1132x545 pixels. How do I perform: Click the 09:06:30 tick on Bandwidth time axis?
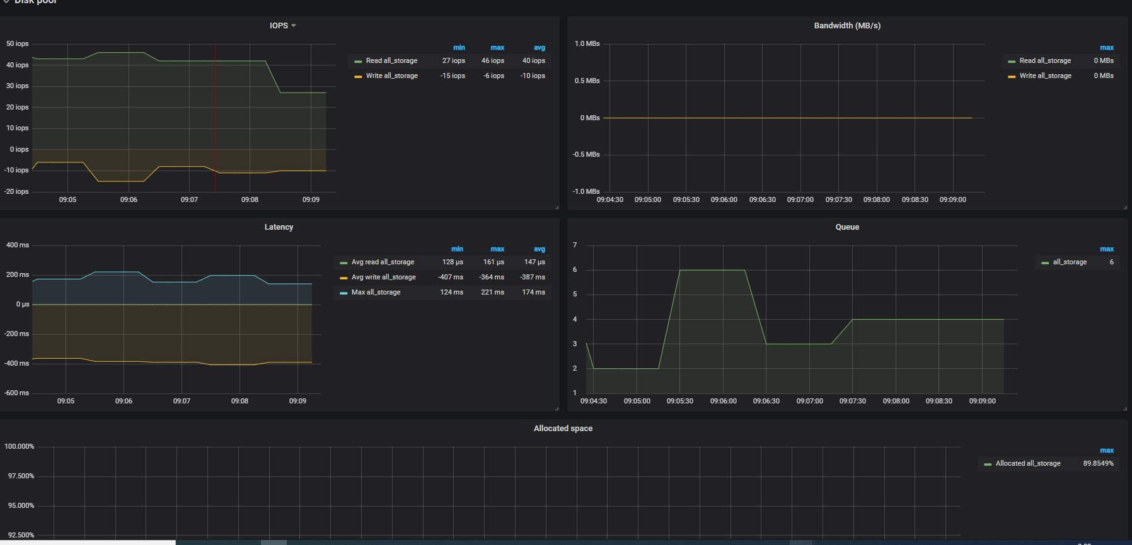pos(763,200)
